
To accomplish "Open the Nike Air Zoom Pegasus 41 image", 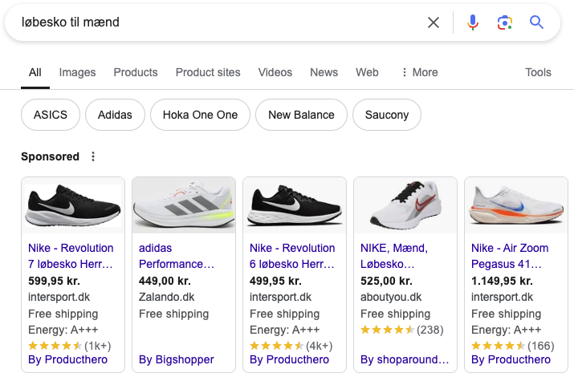I will coord(516,205).
